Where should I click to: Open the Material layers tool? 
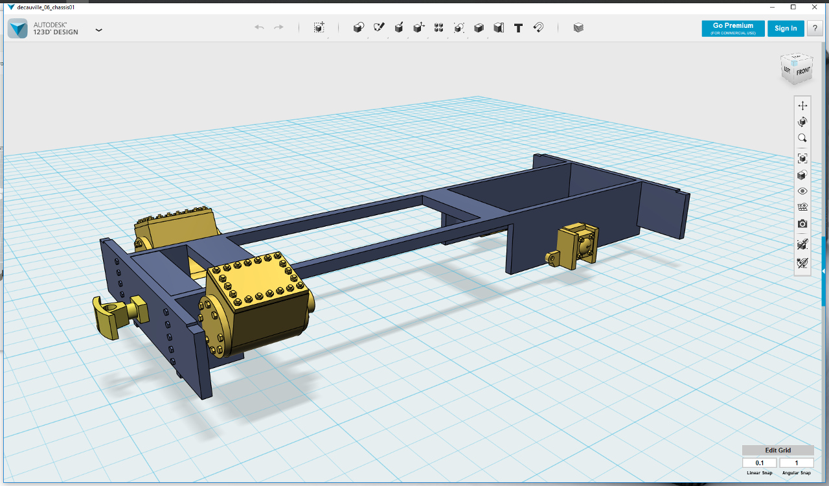[578, 28]
